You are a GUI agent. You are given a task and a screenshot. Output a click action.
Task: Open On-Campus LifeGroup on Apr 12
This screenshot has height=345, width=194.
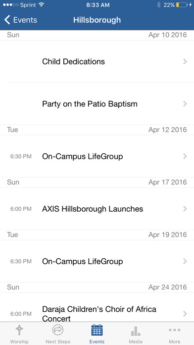coord(97,157)
